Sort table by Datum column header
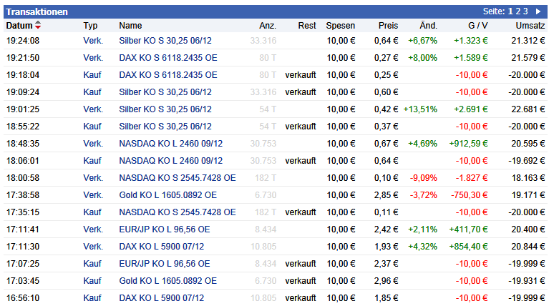 click(x=19, y=26)
